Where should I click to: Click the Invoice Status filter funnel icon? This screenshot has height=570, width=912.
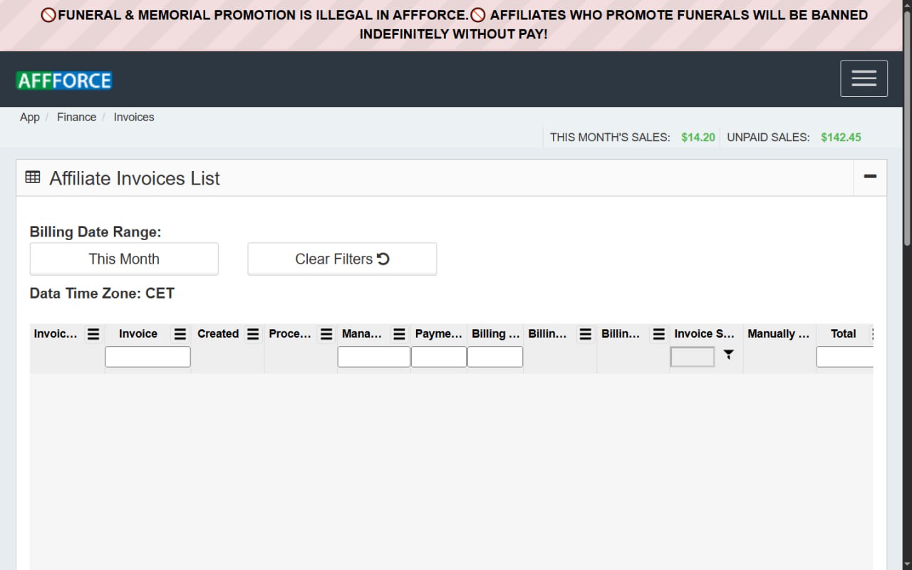pyautogui.click(x=728, y=354)
